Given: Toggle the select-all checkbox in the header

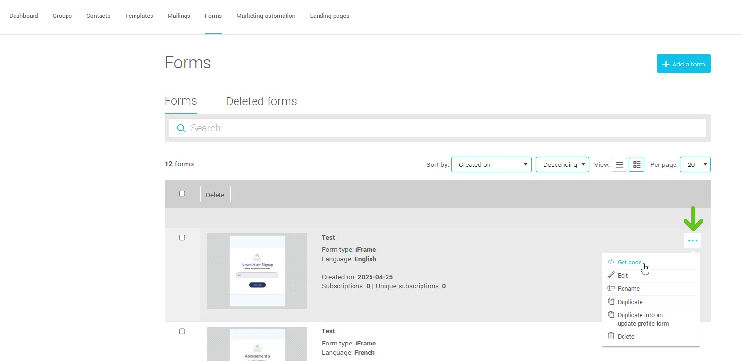Looking at the screenshot, I should pyautogui.click(x=182, y=194).
